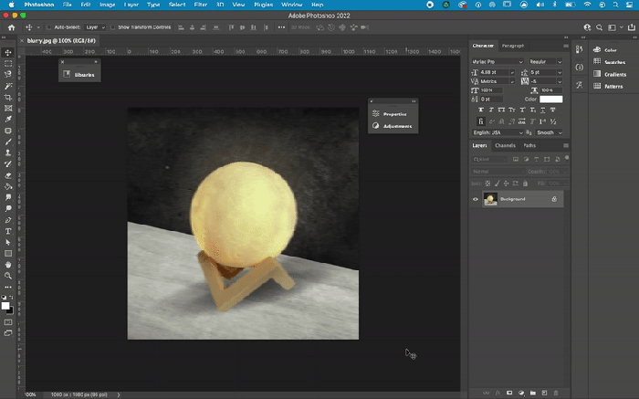The width and height of the screenshot is (639, 399).
Task: Create a new layer group folder
Action: click(532, 393)
